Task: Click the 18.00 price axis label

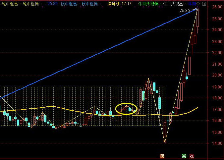Action: 217,98
